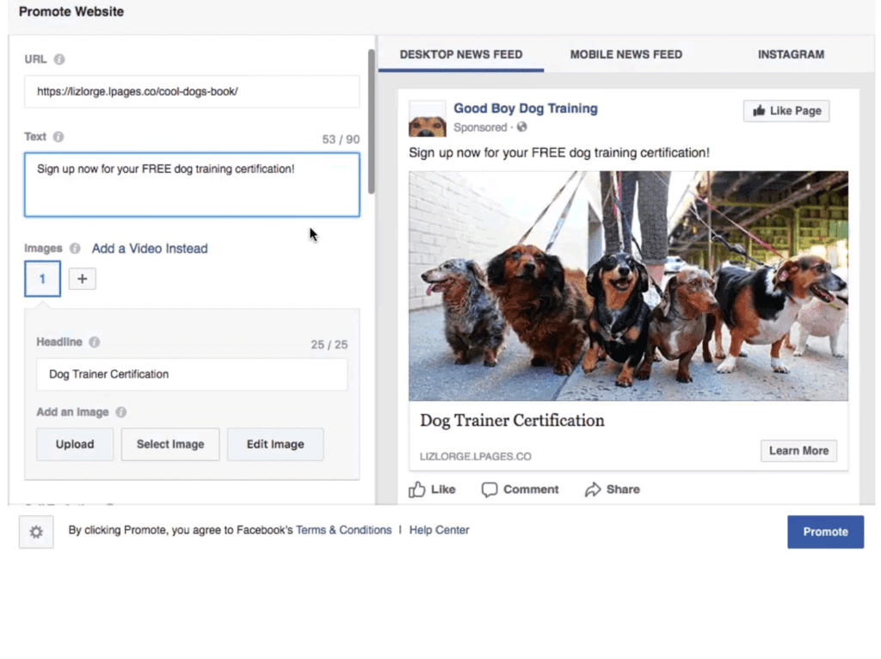Click the info icon beside Add an Image
This screenshot has height=659, width=881.
click(121, 412)
